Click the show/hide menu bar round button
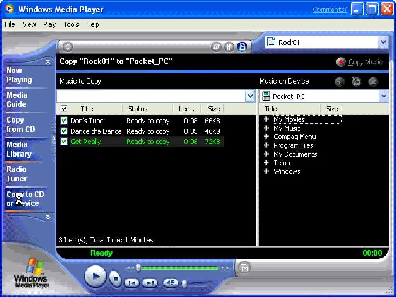The width and height of the screenshot is (396, 297). (x=68, y=47)
